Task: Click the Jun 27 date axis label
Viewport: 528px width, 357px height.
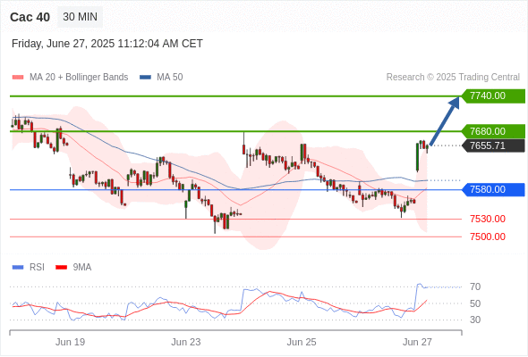Action: pos(417,342)
